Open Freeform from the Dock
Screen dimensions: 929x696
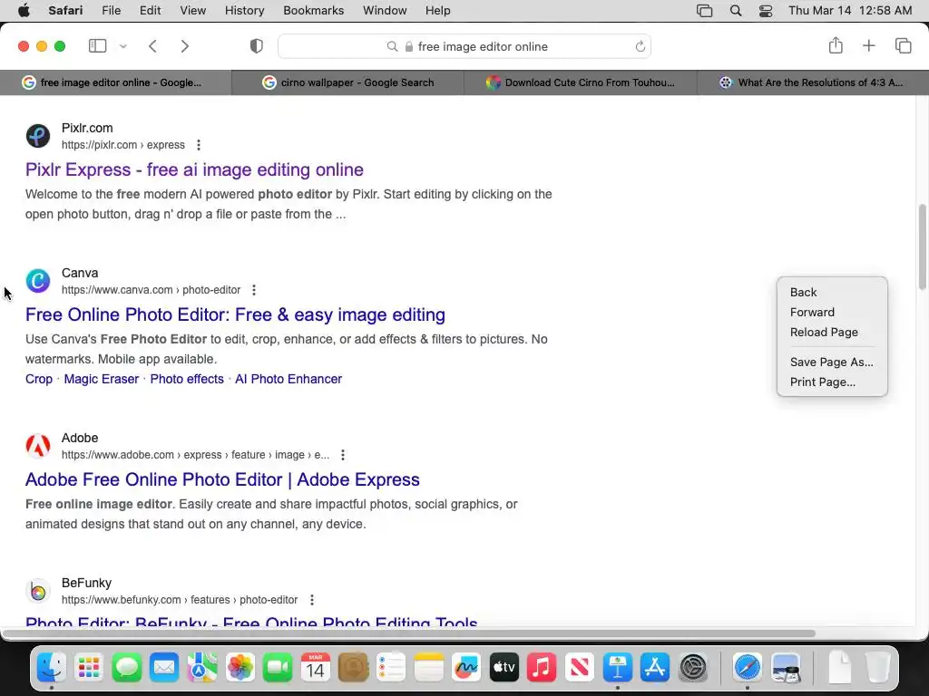(466, 668)
